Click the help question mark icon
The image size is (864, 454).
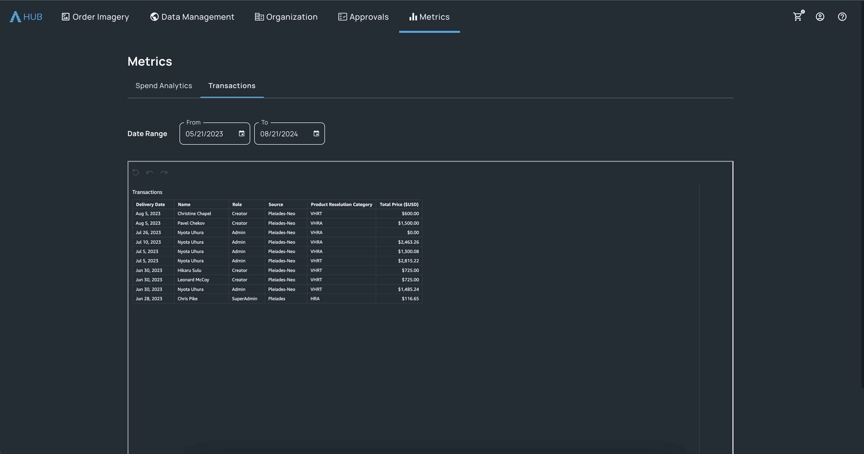(x=842, y=17)
